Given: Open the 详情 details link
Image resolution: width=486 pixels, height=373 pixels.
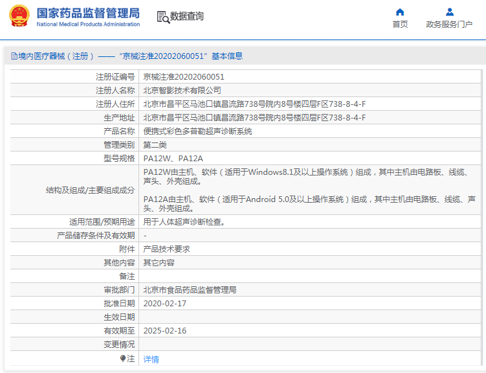Looking at the screenshot, I should coord(151,359).
